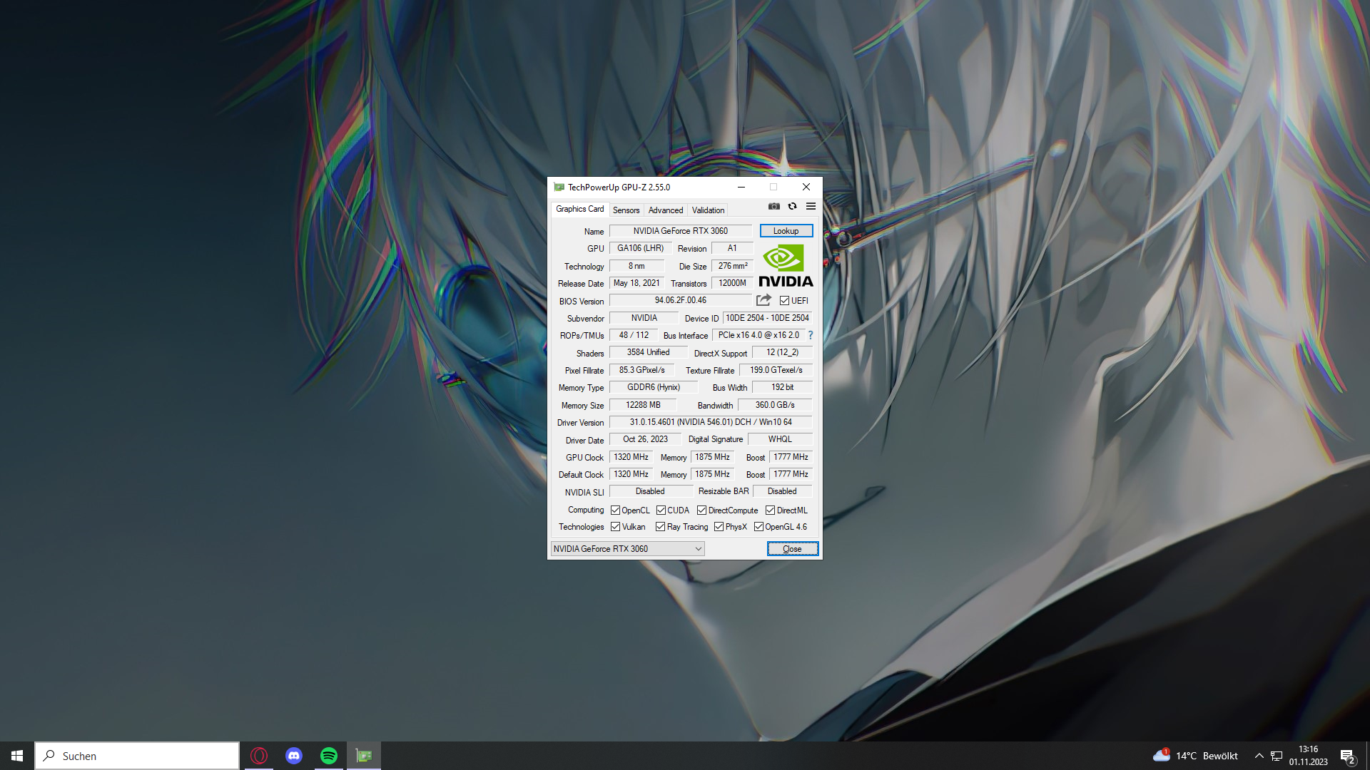This screenshot has width=1370, height=770.
Task: Click the refresh icon in GPU-Z
Action: [x=792, y=206]
